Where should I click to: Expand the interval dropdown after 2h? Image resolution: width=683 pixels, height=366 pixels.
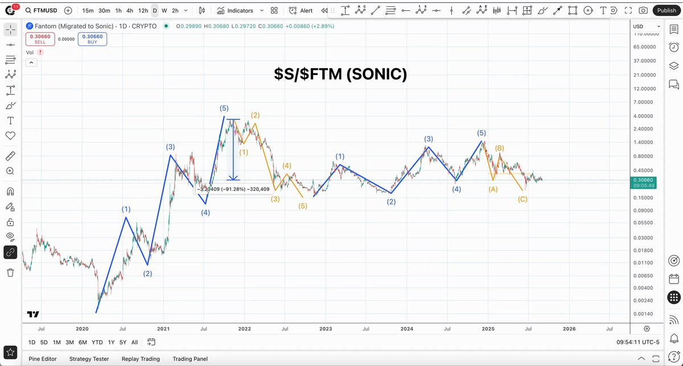[186, 10]
